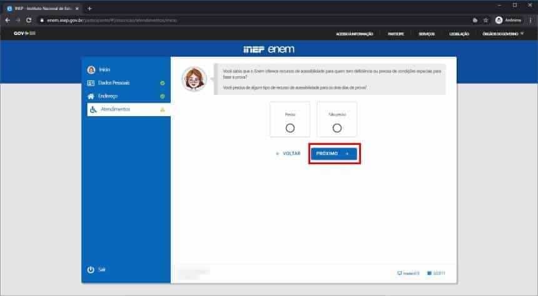Click the INEP enem logo
Screen dimensions: 538x296
[x=269, y=49]
